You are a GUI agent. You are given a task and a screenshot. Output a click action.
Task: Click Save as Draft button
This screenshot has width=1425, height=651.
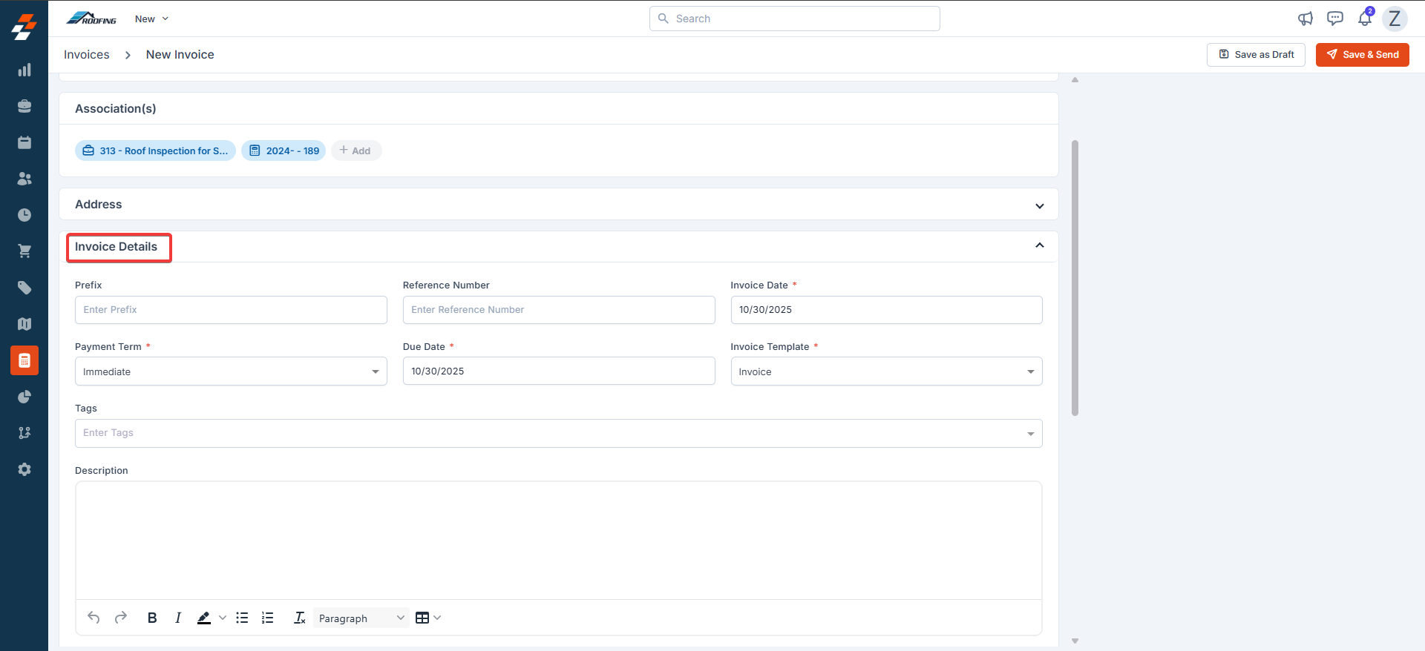pos(1256,55)
